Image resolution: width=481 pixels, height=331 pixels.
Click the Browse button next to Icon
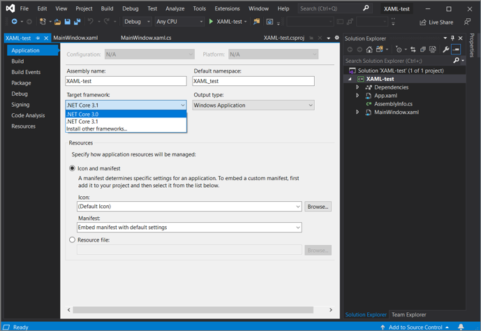[x=318, y=207]
